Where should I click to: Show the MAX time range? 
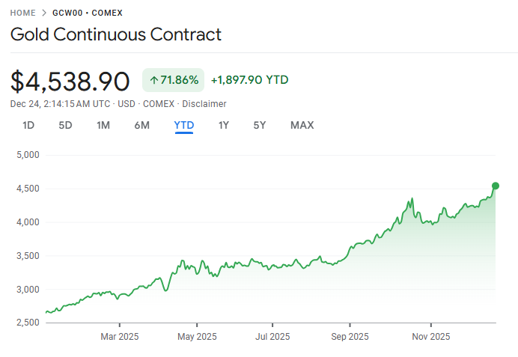(x=302, y=125)
